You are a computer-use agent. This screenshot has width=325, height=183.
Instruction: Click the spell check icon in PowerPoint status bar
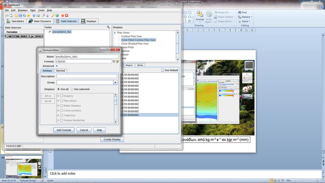point(42,180)
